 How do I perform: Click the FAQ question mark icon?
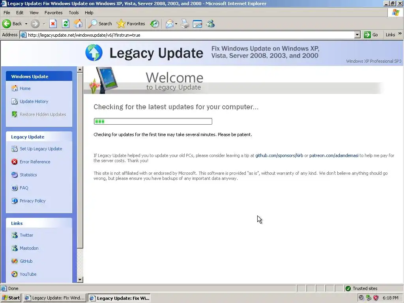coord(15,188)
